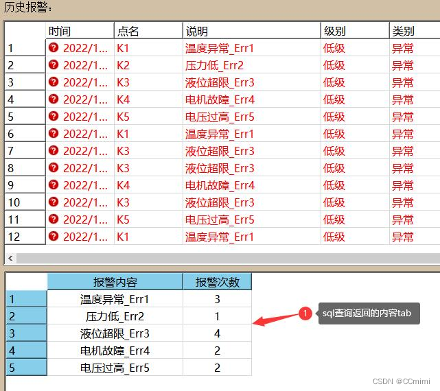Click the 类别 column header

click(x=415, y=30)
